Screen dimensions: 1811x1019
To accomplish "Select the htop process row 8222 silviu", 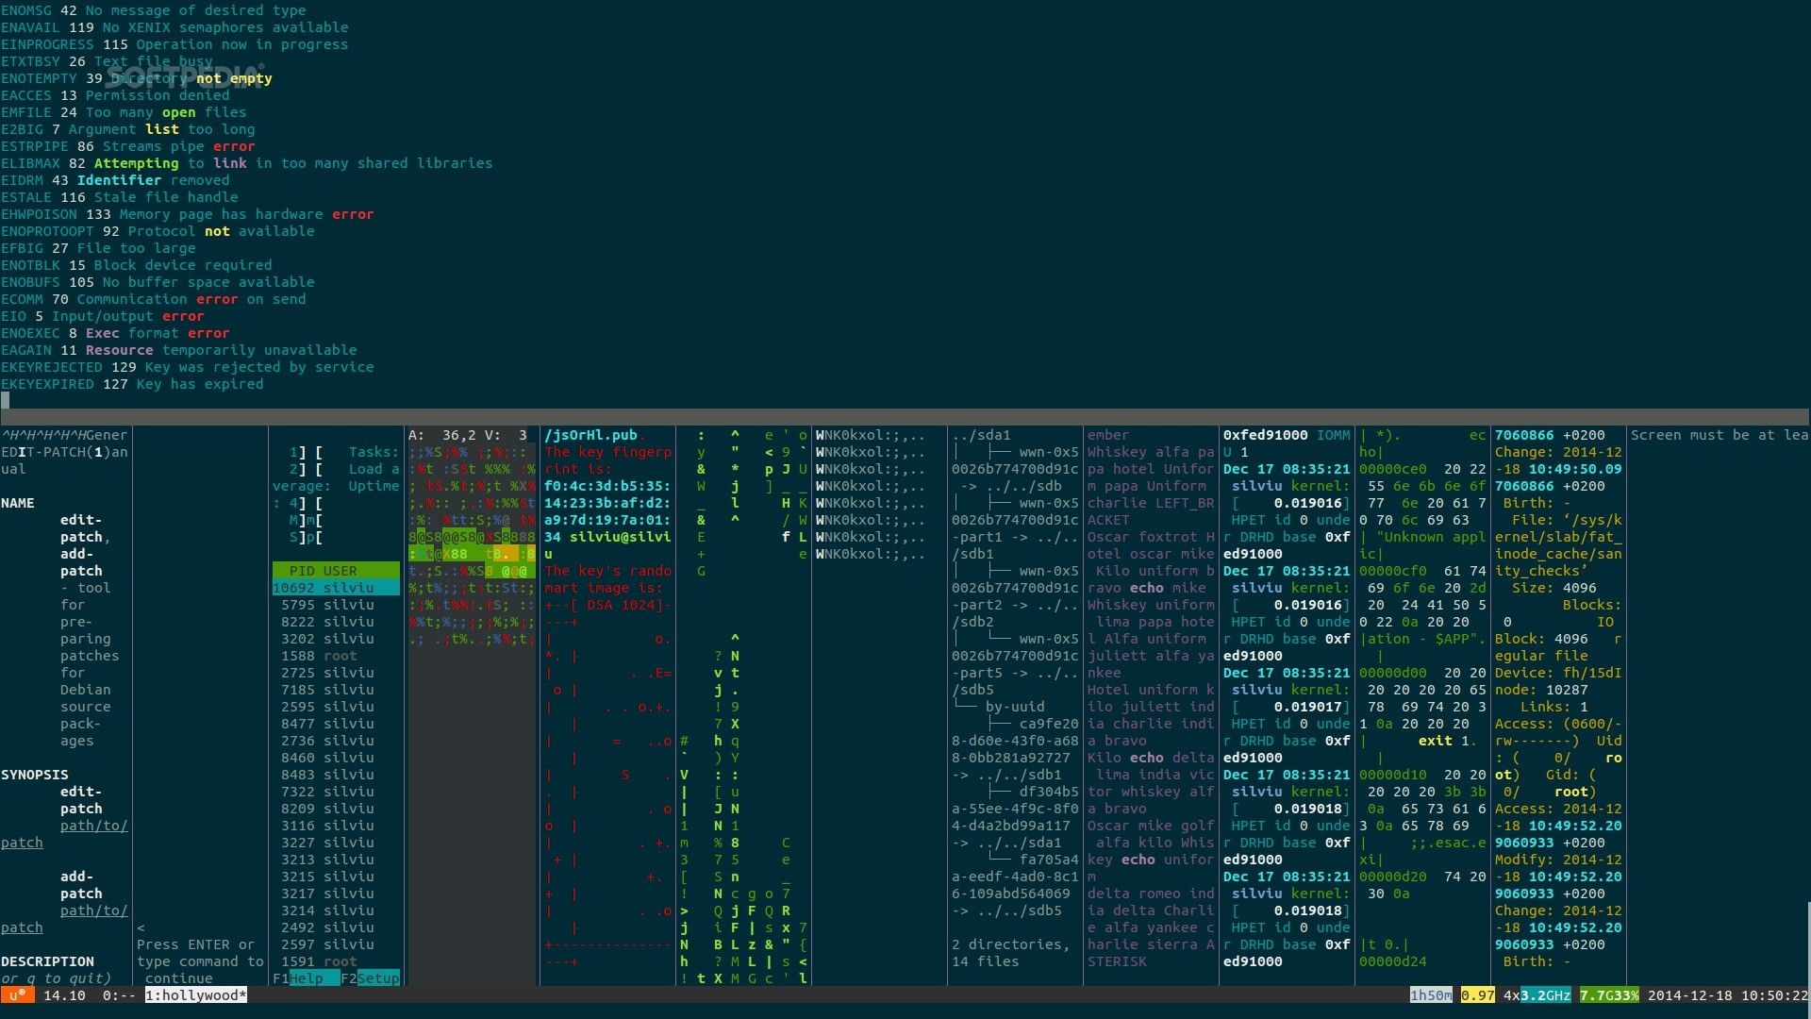I will click(327, 622).
